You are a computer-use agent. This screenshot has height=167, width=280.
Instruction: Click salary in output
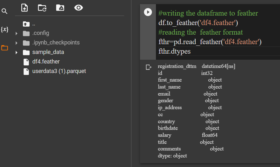click(164, 135)
